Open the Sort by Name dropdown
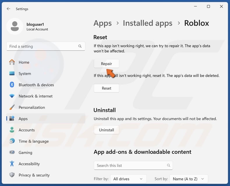 (x=188, y=179)
